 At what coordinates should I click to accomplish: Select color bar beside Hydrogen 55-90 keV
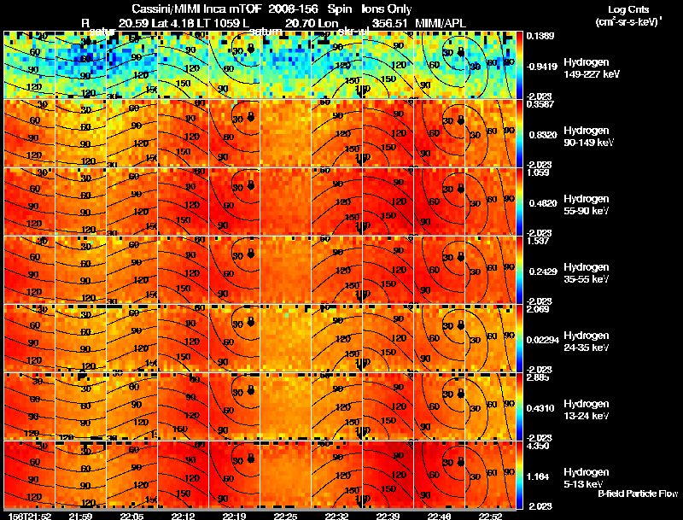(x=520, y=202)
